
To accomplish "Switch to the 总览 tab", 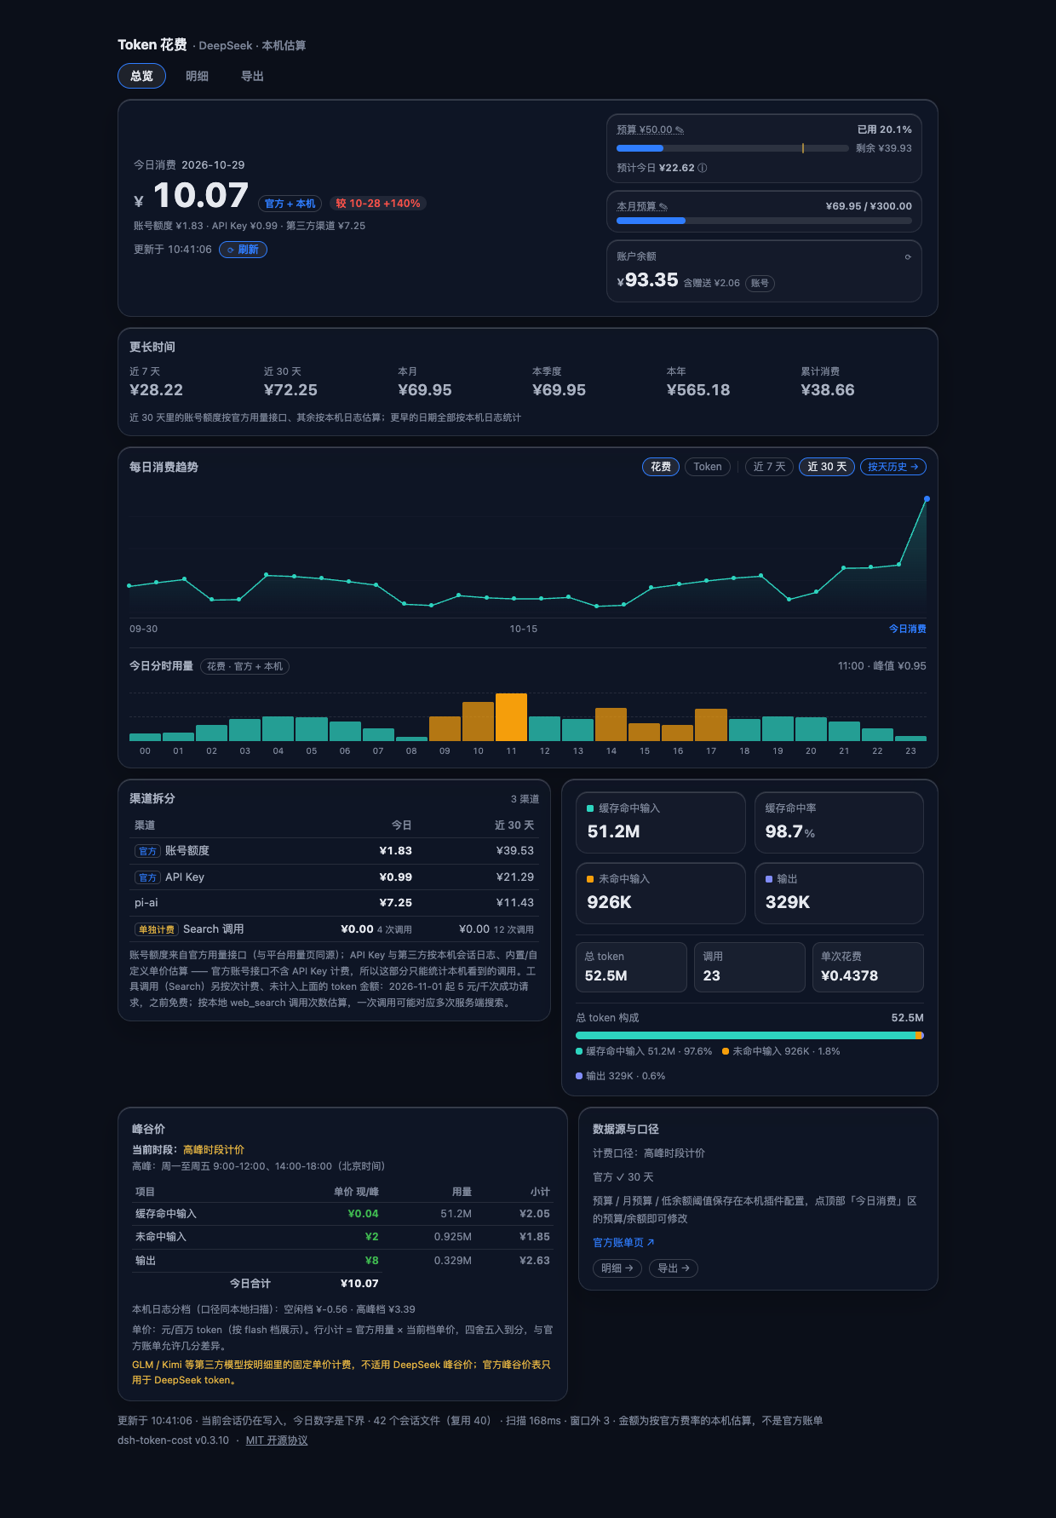I will click(141, 76).
